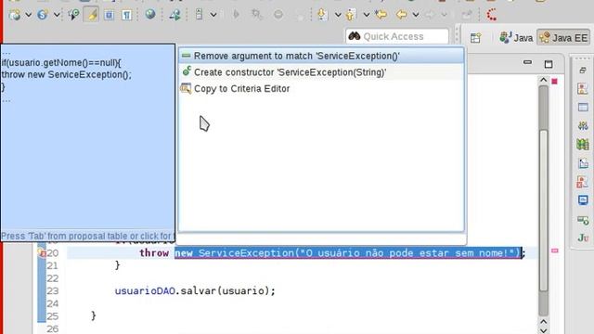
Task: Choose 'Create constructor ServiceException(String)' quick fix
Action: [x=321, y=72]
